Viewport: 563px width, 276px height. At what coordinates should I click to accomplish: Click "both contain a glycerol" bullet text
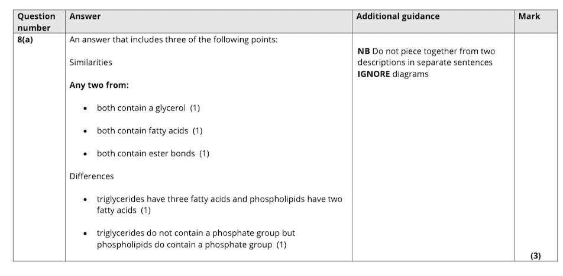[148, 108]
